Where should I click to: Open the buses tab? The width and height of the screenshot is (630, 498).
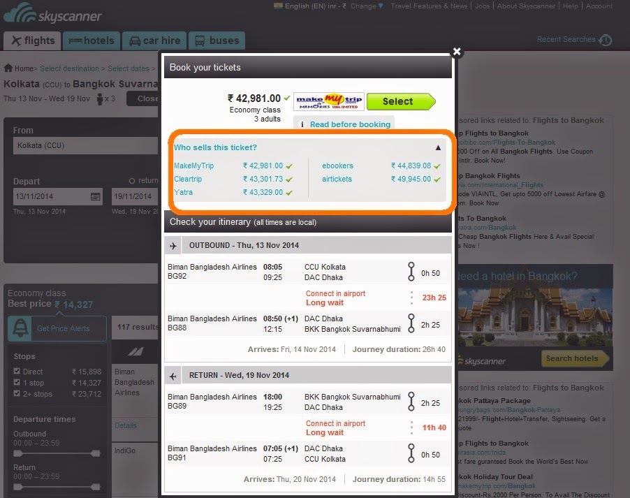[x=217, y=41]
